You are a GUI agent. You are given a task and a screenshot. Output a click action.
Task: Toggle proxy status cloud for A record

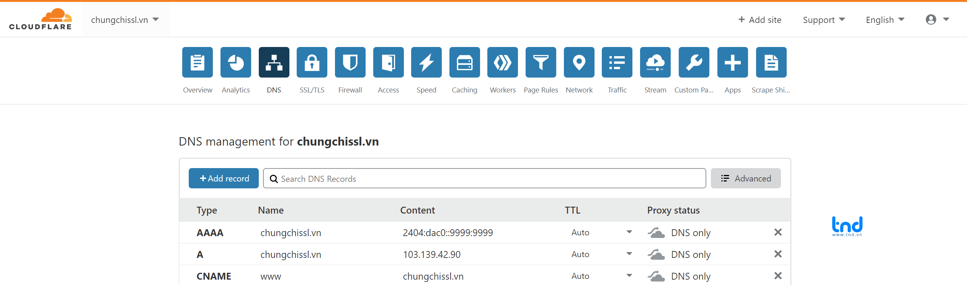pos(656,254)
